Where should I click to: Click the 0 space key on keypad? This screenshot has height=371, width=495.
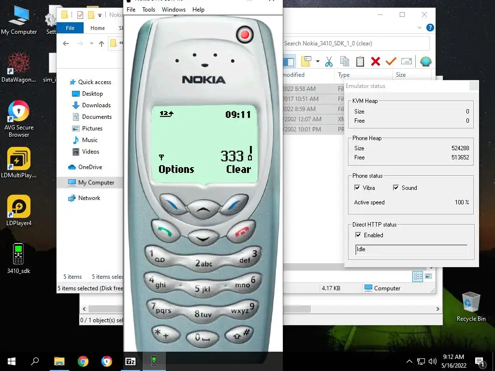[x=203, y=339]
